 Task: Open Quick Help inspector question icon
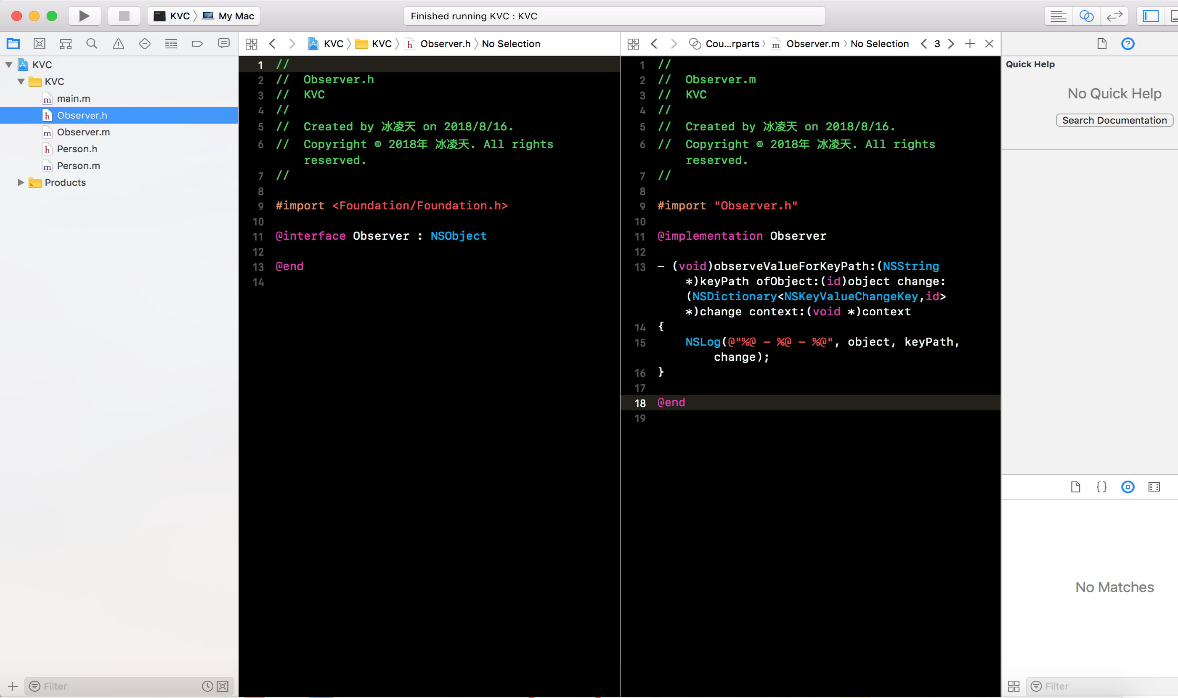click(x=1128, y=44)
